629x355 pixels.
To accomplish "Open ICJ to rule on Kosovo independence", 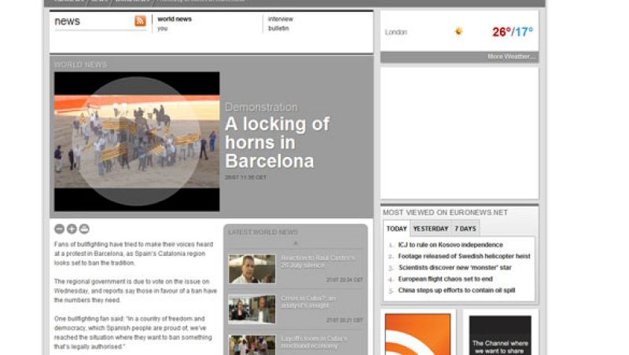I will [x=451, y=245].
